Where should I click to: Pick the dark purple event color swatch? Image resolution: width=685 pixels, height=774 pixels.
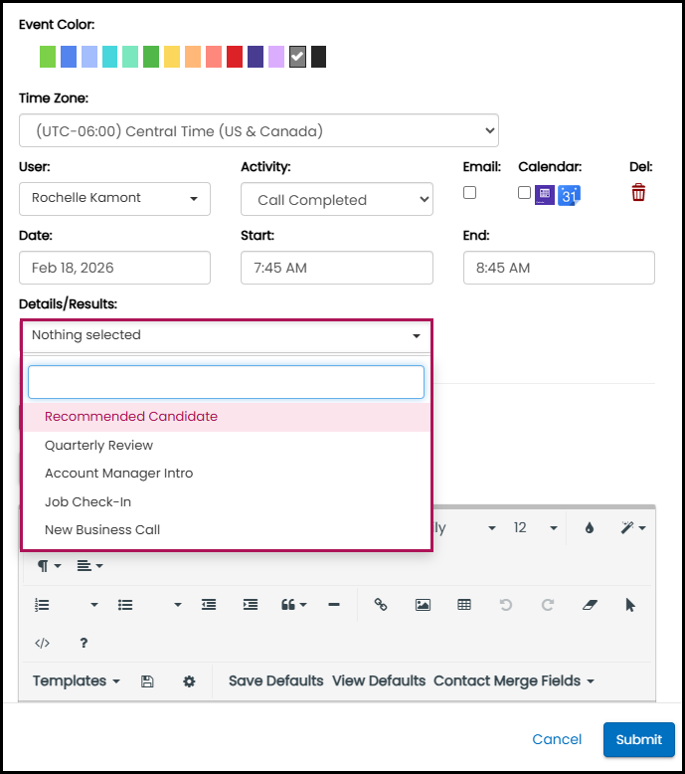[255, 57]
